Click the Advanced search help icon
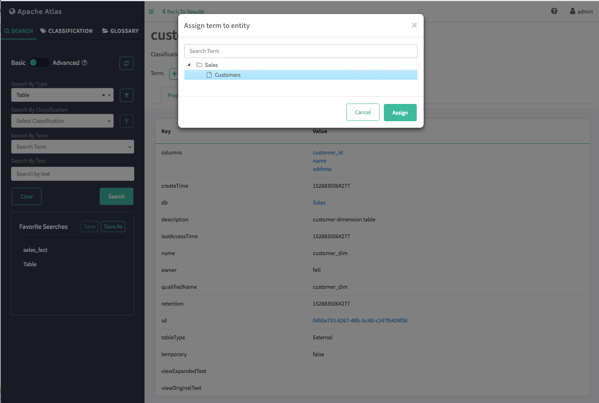 [85, 62]
